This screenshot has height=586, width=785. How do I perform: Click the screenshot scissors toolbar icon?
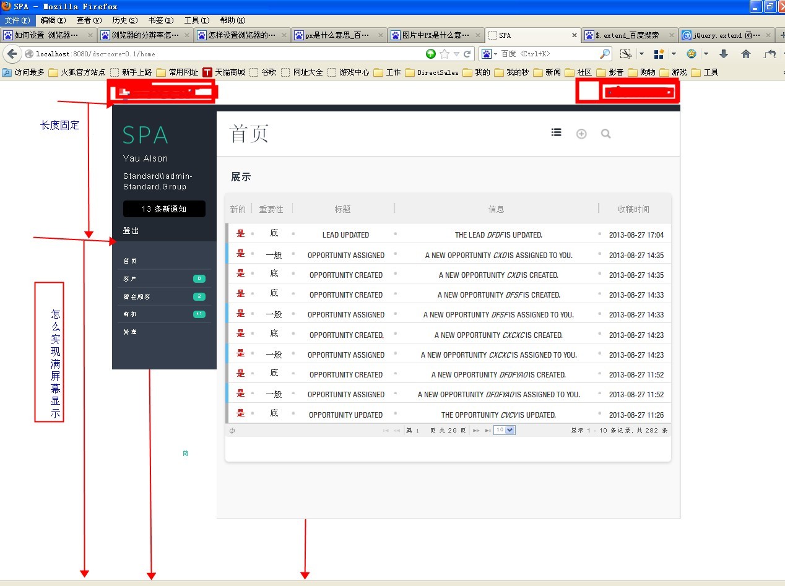tap(627, 54)
